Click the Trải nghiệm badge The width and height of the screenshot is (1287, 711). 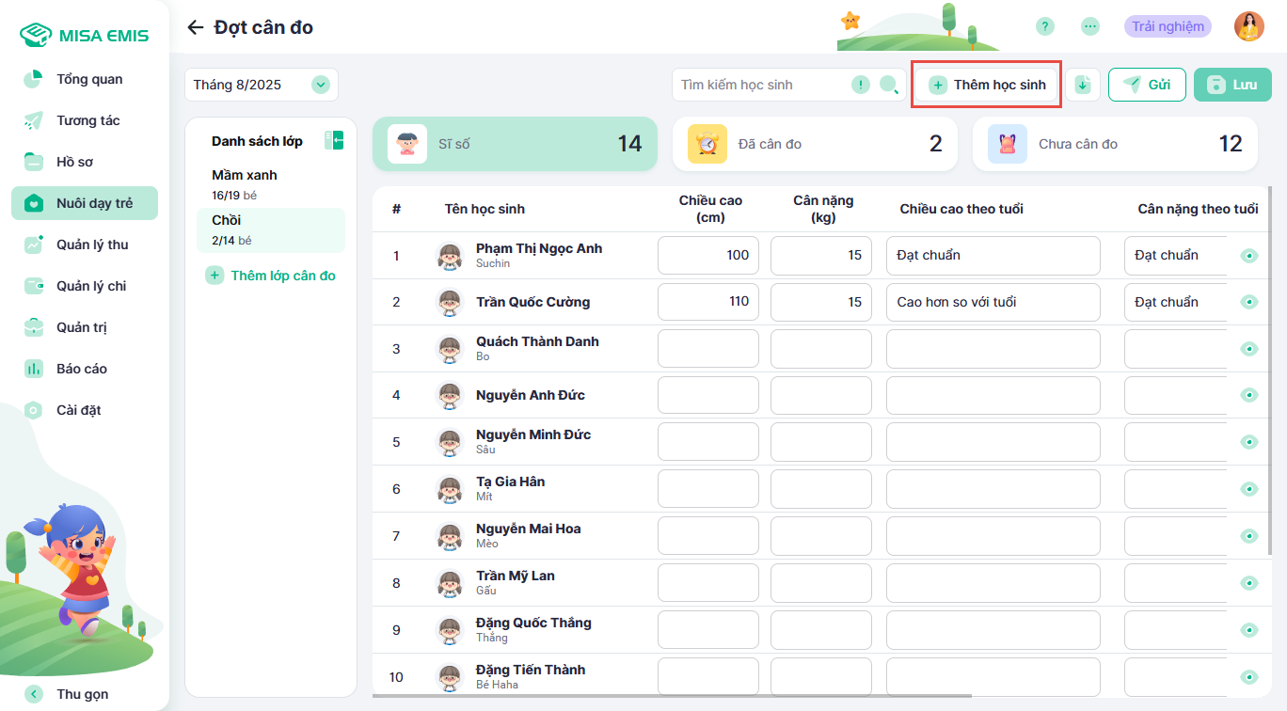coord(1168,26)
